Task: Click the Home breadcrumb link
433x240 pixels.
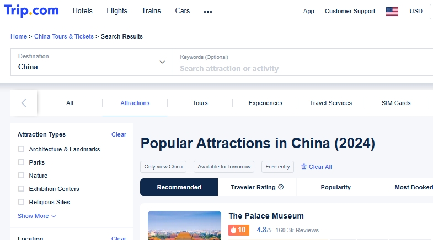Action: coord(19,36)
